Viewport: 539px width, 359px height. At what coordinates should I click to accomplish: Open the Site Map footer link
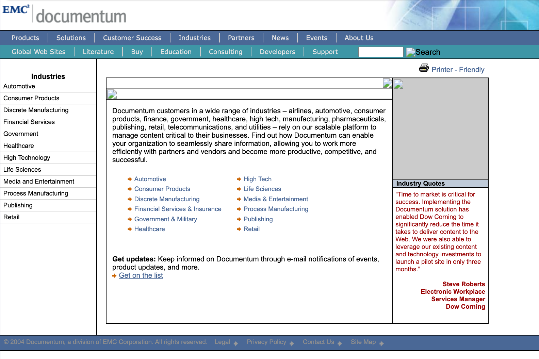(363, 342)
